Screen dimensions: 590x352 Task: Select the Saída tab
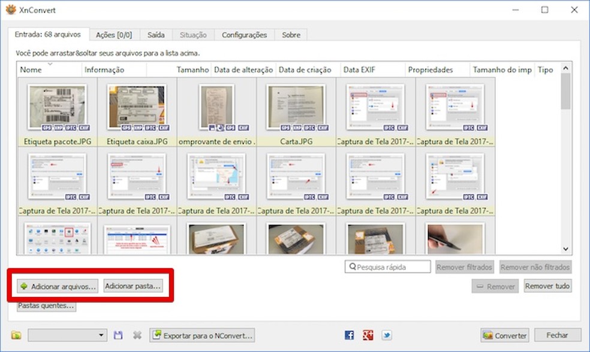(x=156, y=35)
